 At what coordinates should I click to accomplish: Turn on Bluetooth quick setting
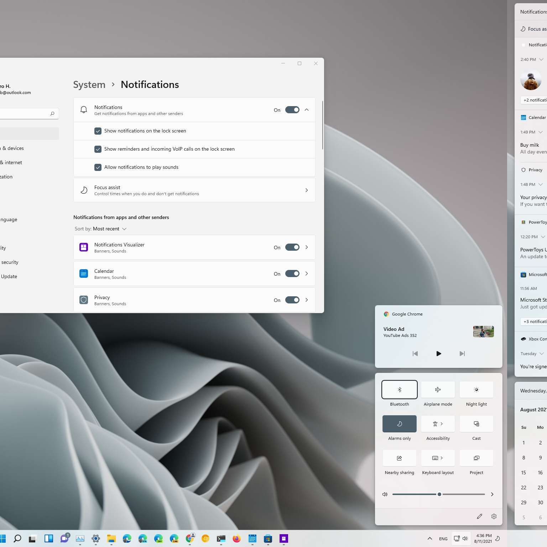point(399,390)
